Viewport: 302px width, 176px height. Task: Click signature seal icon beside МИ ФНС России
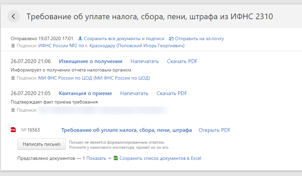coord(13,78)
